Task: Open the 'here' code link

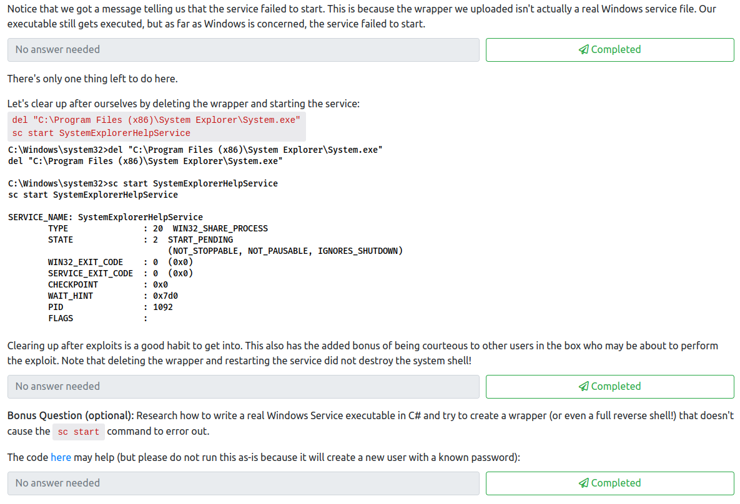Action: click(61, 457)
